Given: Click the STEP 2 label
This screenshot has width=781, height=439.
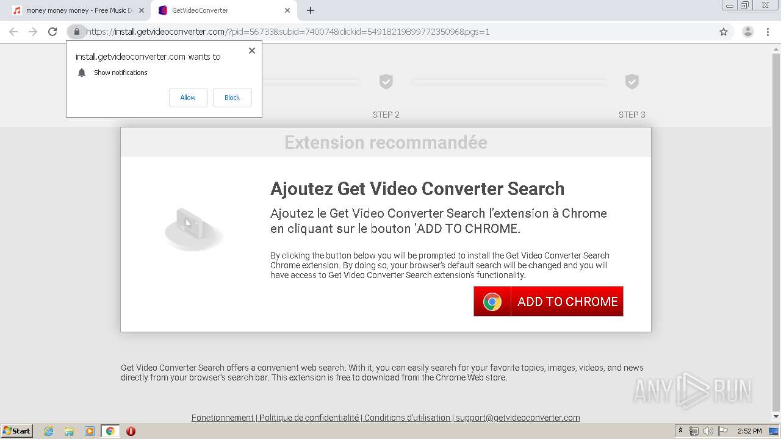Looking at the screenshot, I should pos(386,115).
